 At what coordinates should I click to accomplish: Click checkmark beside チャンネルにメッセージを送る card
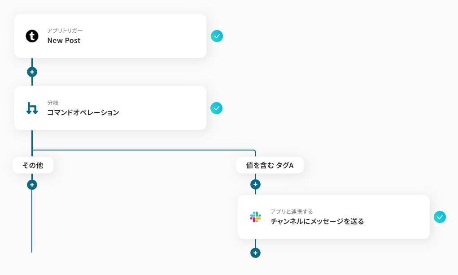tap(440, 217)
